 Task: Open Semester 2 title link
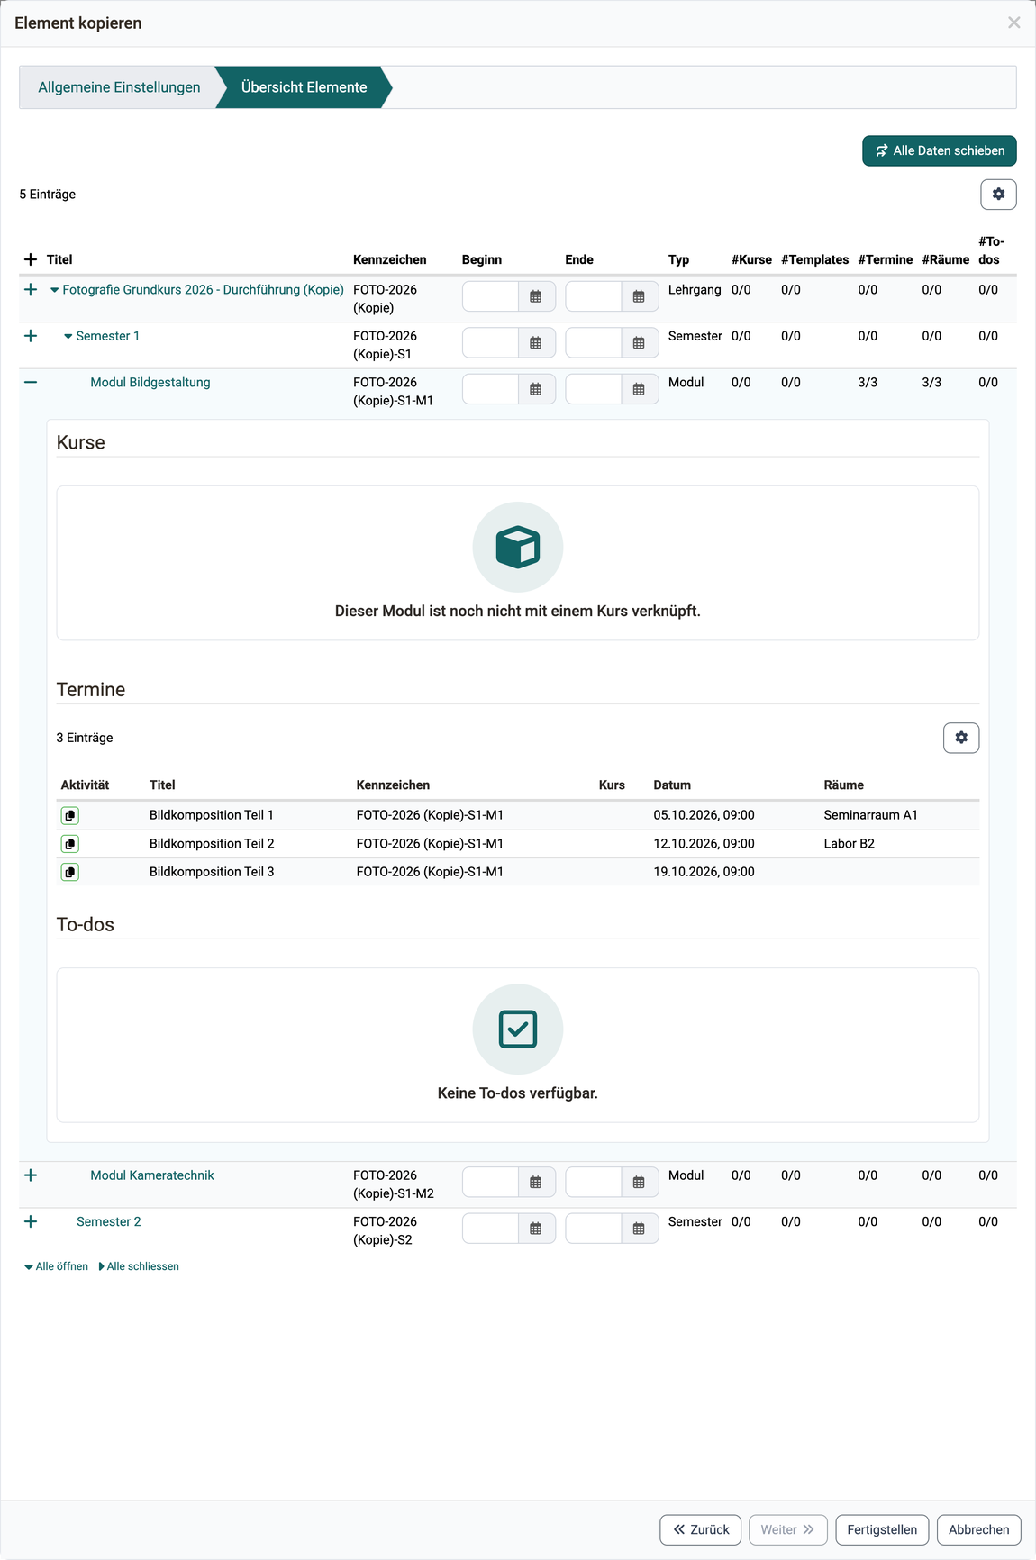109,1221
